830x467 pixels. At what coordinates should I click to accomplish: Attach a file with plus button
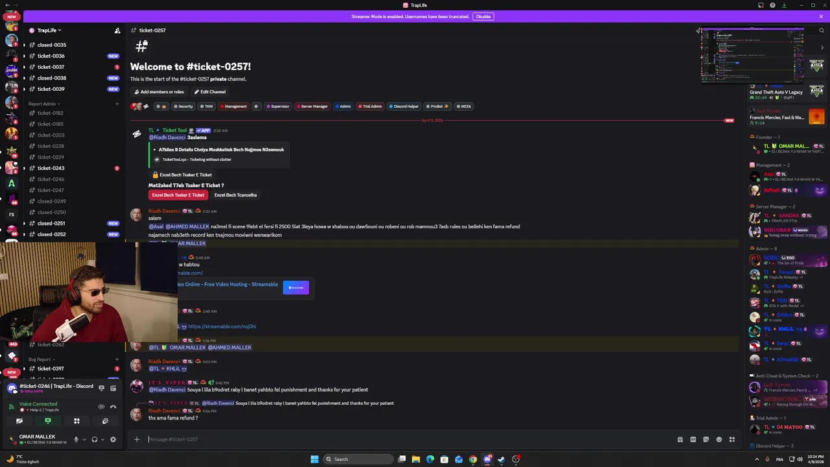tap(137, 439)
